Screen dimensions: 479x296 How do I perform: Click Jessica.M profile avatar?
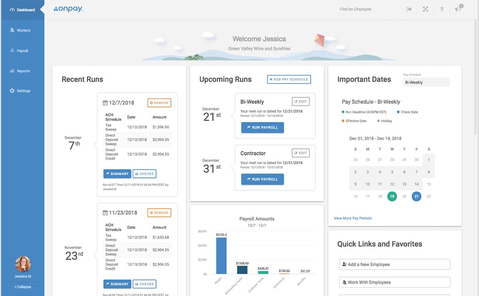tap(23, 264)
